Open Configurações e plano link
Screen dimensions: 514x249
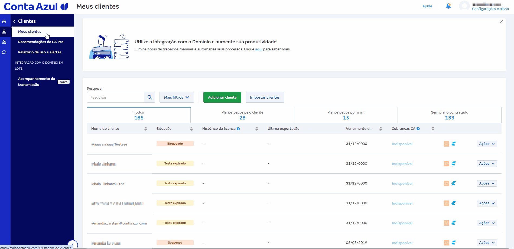[490, 9]
